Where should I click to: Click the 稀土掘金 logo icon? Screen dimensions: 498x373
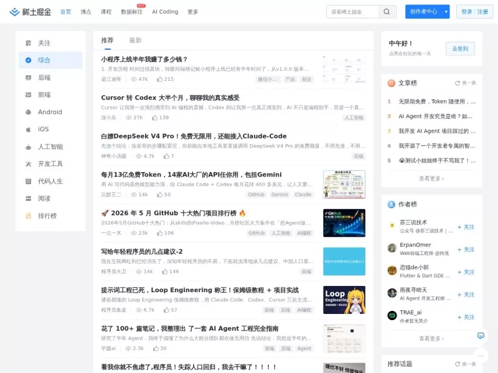[14, 12]
